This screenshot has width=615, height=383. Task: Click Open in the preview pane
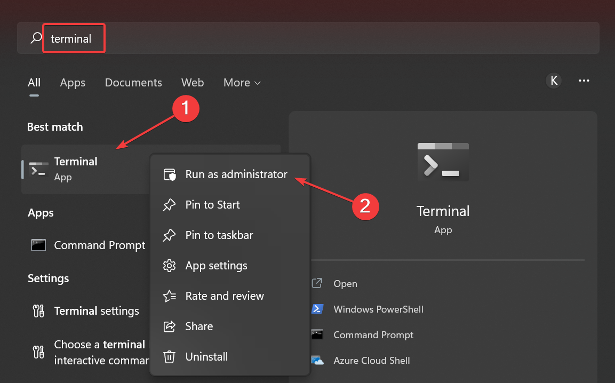[x=345, y=284]
